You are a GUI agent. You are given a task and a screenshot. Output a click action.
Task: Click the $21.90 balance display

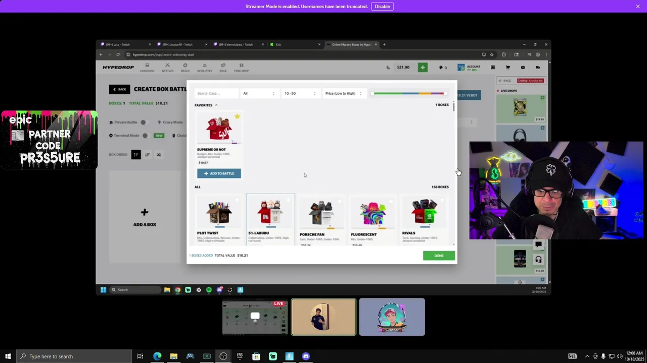click(403, 67)
